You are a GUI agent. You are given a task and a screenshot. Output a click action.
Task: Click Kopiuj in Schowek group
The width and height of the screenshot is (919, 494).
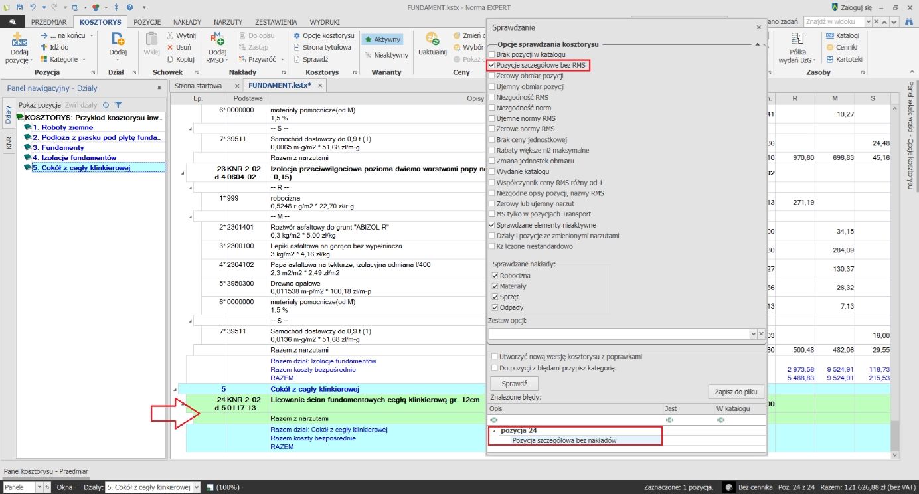pyautogui.click(x=181, y=59)
